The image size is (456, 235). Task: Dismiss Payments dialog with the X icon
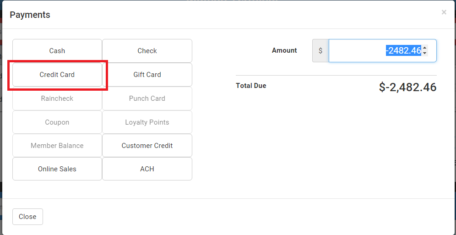click(x=444, y=12)
